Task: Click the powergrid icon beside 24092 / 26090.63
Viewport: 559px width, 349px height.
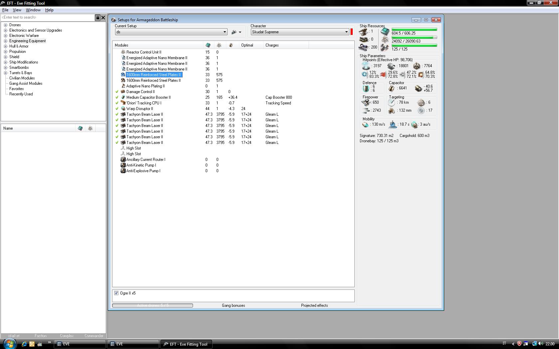Action: [x=385, y=40]
